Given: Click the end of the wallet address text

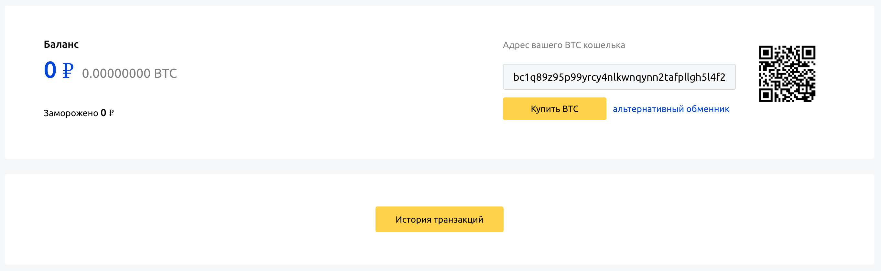Looking at the screenshot, I should [722, 77].
